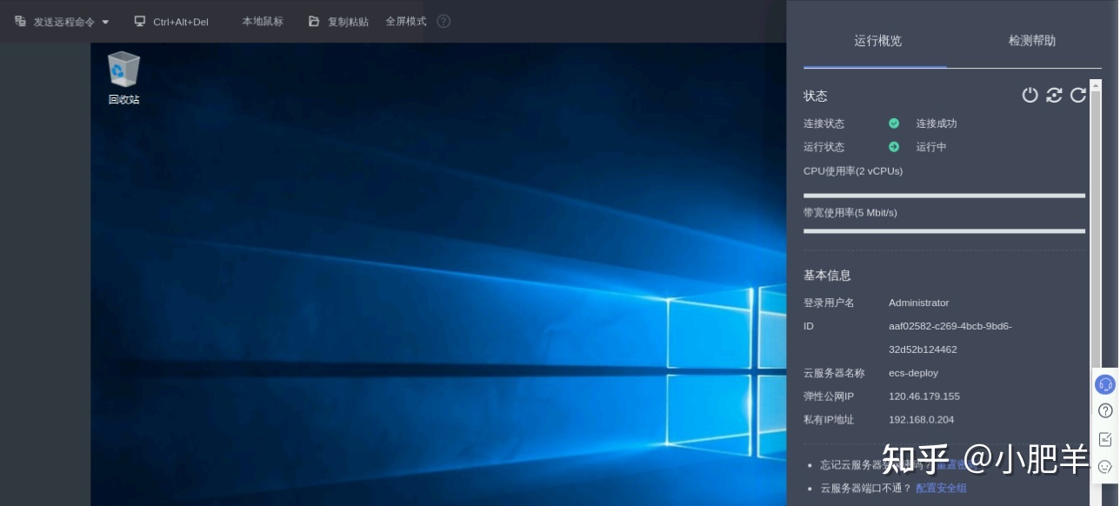
Task: Toggle 全屏模式 for the remote session
Action: 405,21
